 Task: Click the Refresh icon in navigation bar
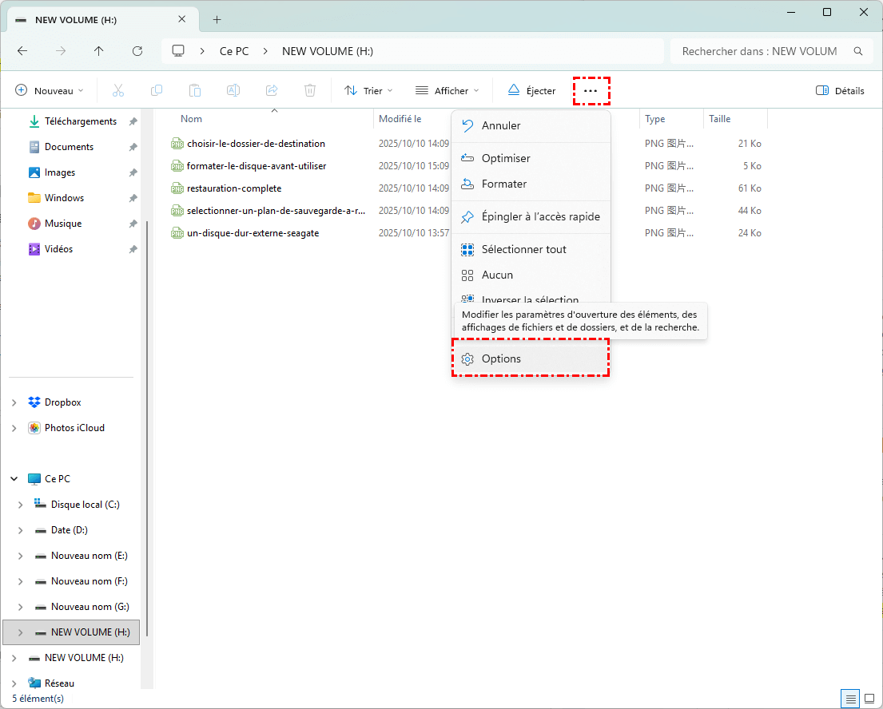click(x=137, y=51)
